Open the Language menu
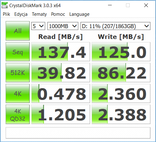 point(79,14)
